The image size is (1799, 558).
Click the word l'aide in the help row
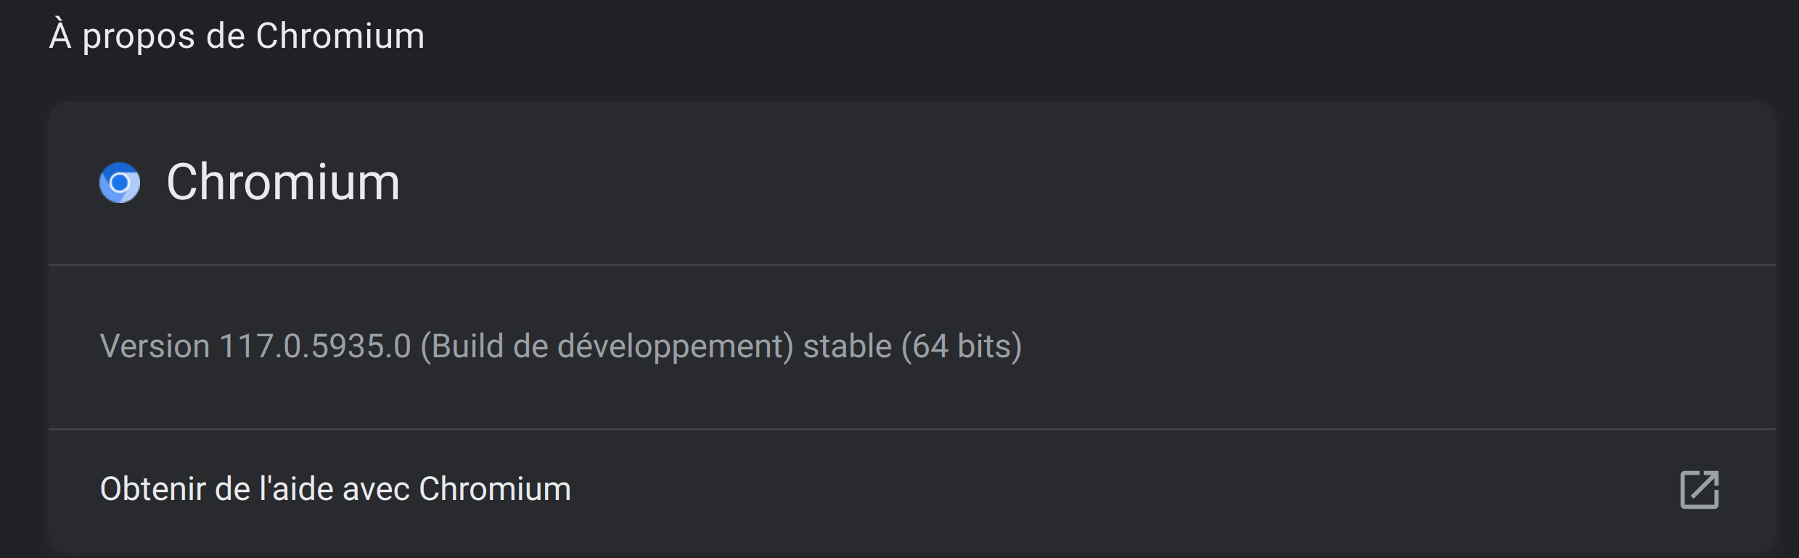298,489
